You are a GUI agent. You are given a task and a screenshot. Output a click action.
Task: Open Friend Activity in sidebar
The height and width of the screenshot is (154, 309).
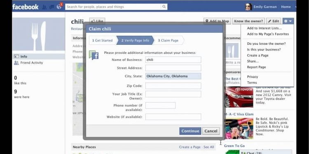[39, 63]
